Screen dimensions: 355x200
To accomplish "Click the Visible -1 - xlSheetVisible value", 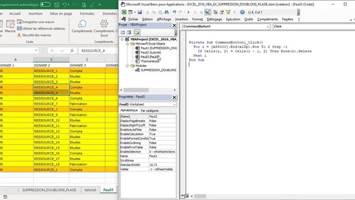I will [162, 169].
